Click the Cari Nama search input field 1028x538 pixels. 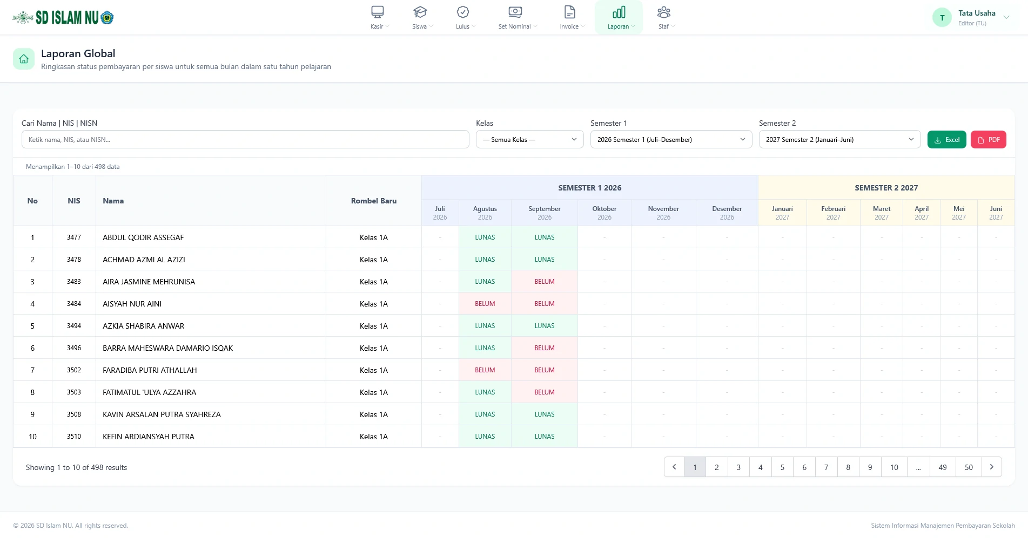pyautogui.click(x=245, y=139)
